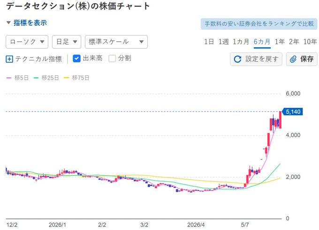Click the paperclip icon on 保存
This screenshot has width=319, height=230.
[293, 59]
